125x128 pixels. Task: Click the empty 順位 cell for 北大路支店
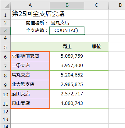(96, 85)
